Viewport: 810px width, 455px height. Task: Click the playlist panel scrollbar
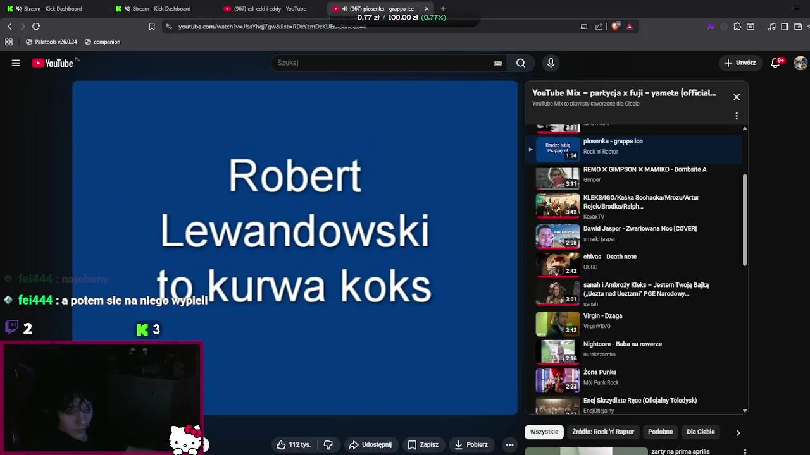pyautogui.click(x=745, y=220)
